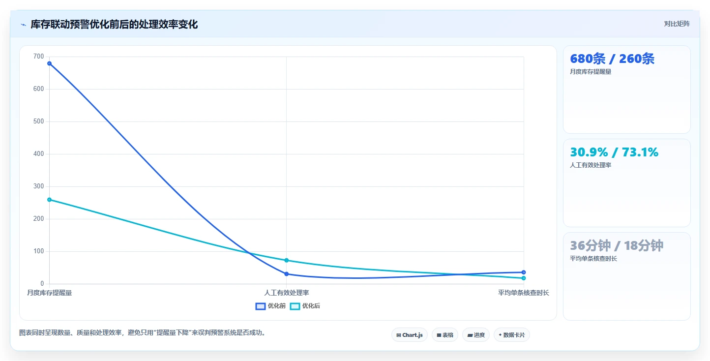
Task: Click the footnote text about 提醒量下降
Action: pos(143,333)
